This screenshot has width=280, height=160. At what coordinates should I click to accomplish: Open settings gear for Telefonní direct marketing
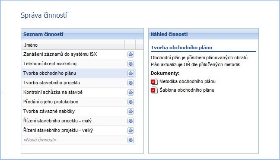click(130, 64)
